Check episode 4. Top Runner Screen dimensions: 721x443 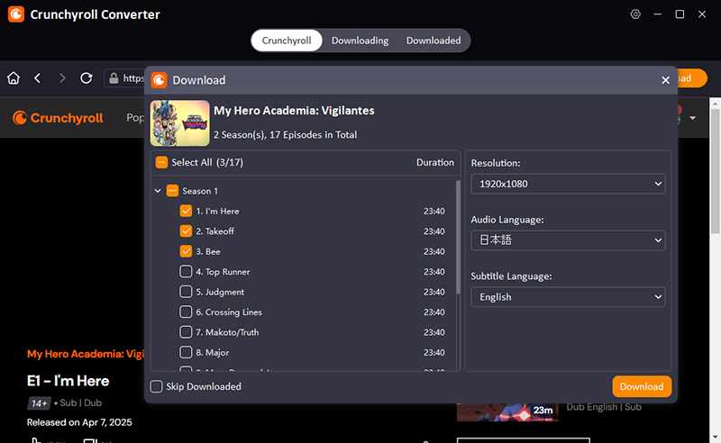[186, 272]
